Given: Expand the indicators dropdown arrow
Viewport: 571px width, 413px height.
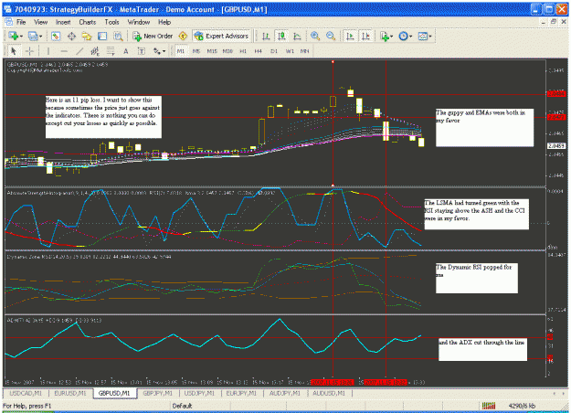Looking at the screenshot, I should point(391,37).
